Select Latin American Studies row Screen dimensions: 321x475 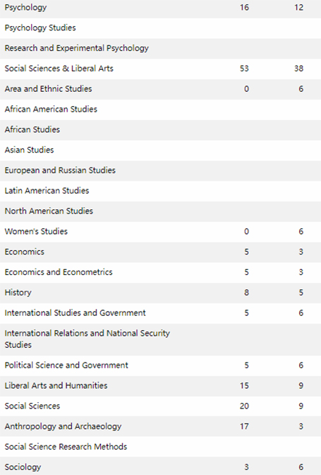[161, 191]
